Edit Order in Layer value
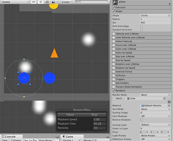Viewport: 173px width, 141px height. coord(155,129)
